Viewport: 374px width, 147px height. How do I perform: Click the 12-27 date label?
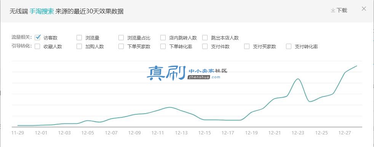[x=345, y=133]
